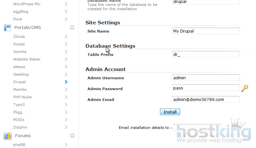
Task: Select Mambo from the sidebar list
Action: pos(20,89)
